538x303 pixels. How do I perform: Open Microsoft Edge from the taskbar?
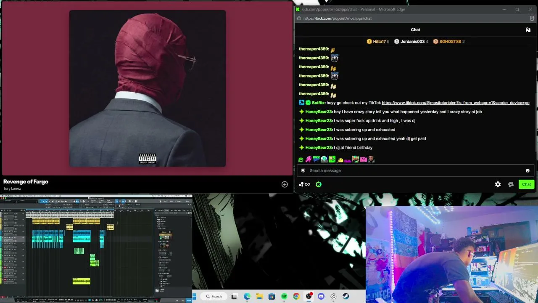pos(247,296)
